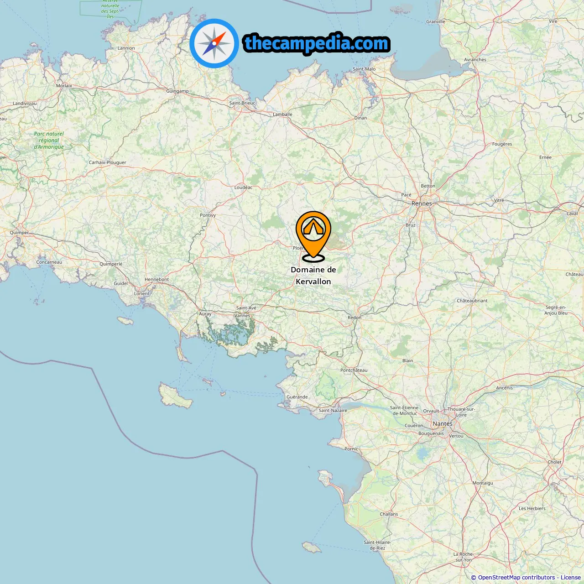Select the Quimper city label
This screenshot has width=584, height=584.
(19, 232)
